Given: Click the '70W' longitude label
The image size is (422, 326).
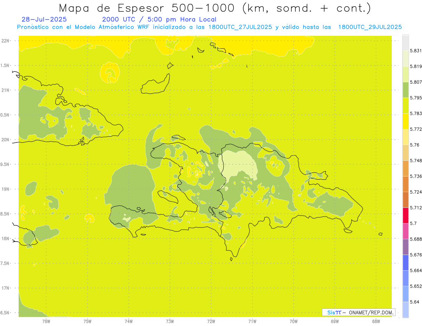Looking at the screenshot, I should point(294,321).
